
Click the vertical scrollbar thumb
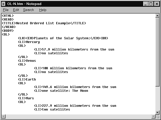tap(157, 52)
